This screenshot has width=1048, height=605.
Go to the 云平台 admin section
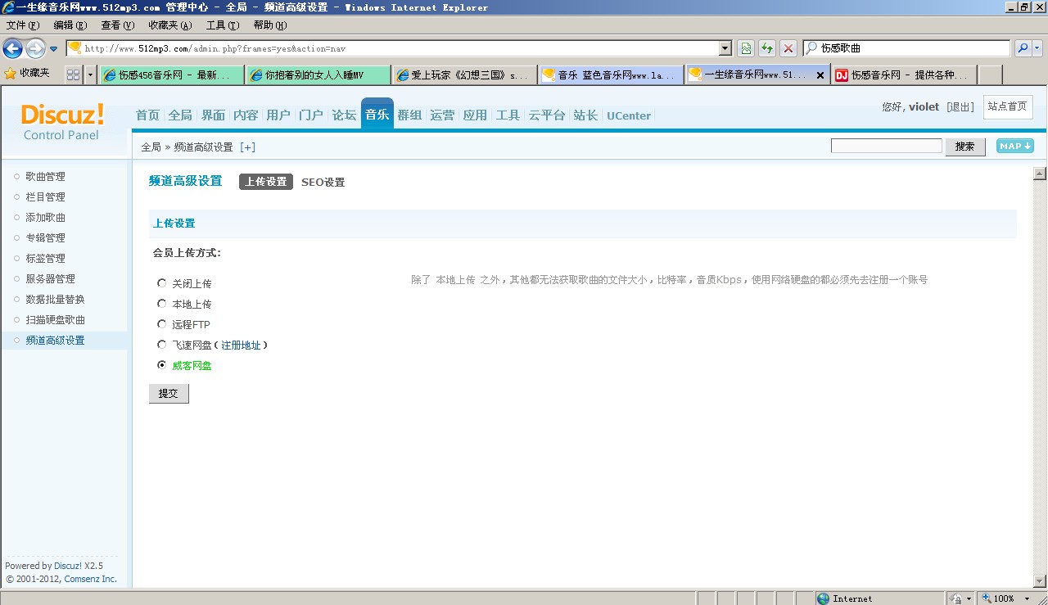point(547,115)
